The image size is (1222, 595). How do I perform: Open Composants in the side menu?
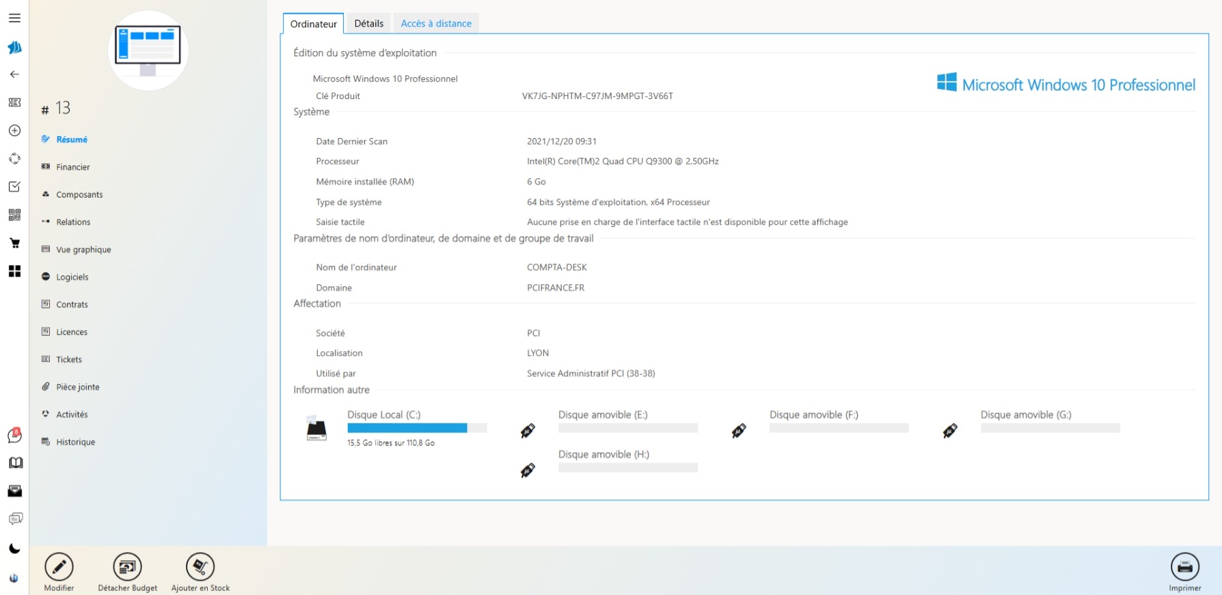(79, 195)
